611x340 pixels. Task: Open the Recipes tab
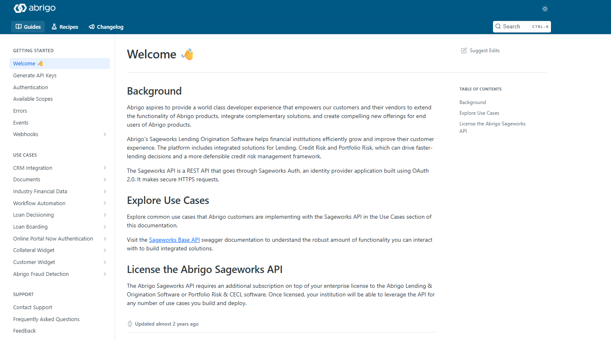click(x=65, y=27)
